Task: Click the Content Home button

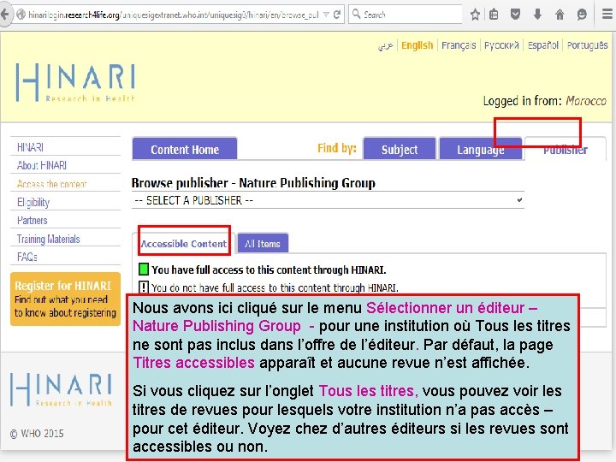Action: (x=185, y=149)
